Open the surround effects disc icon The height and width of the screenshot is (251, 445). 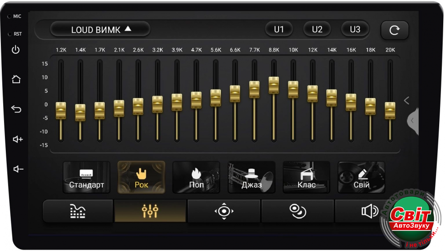pyautogui.click(x=297, y=211)
